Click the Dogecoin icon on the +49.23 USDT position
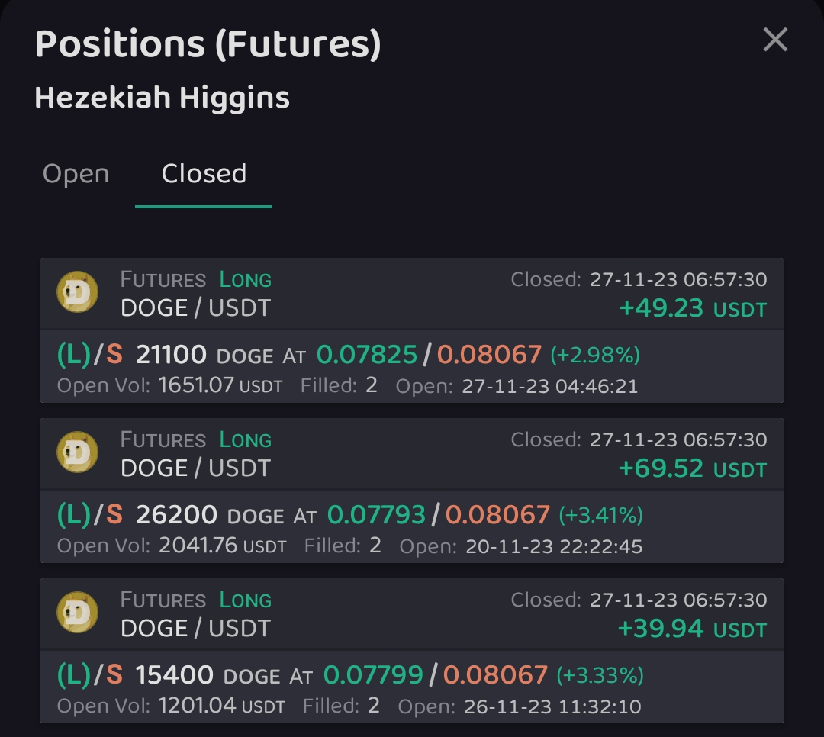 (x=78, y=292)
